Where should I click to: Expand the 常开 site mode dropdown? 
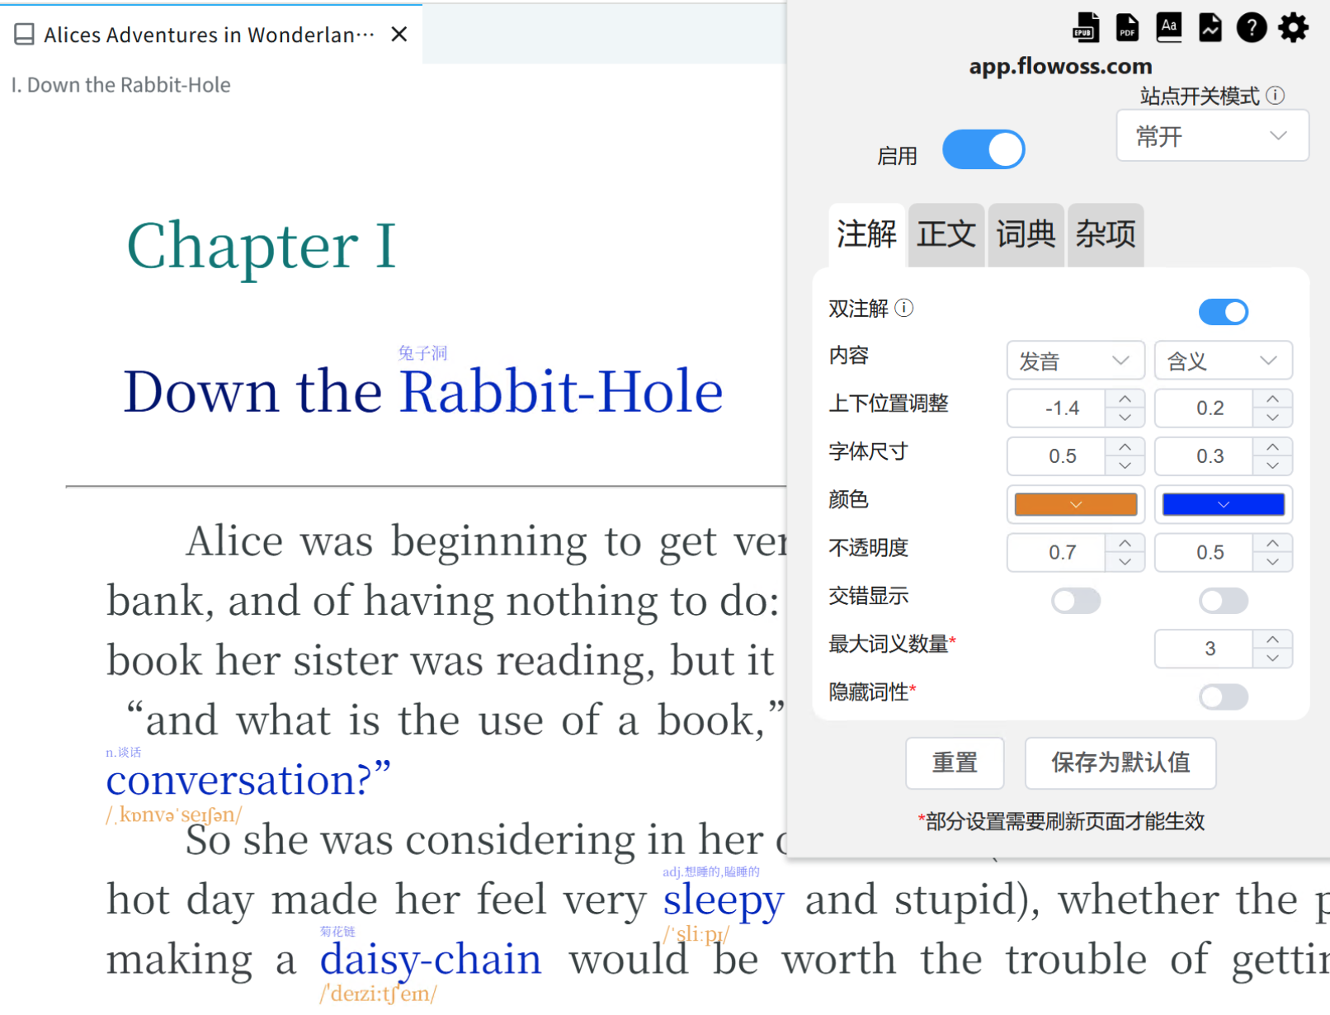point(1211,136)
